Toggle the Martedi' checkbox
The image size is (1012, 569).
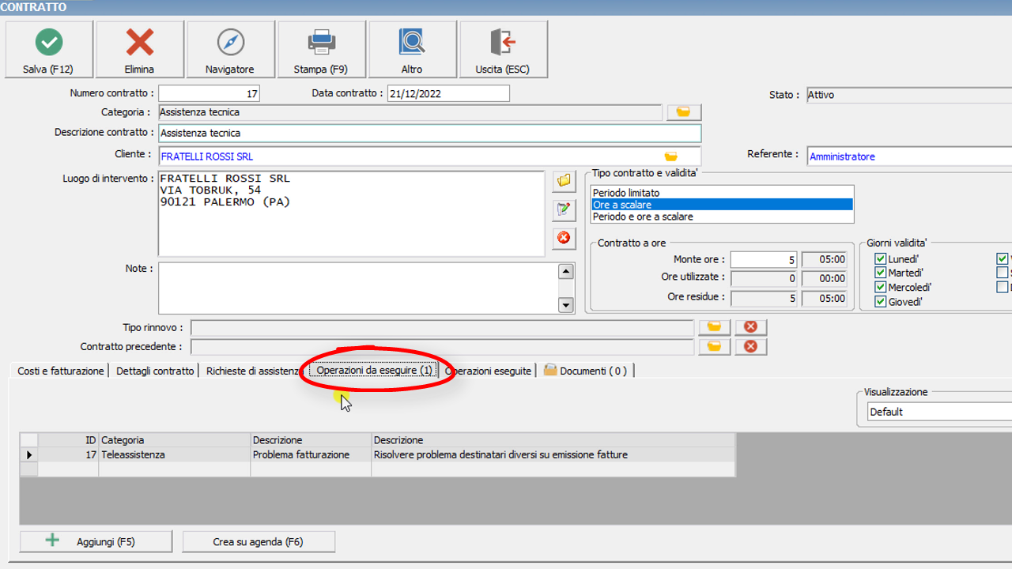click(x=880, y=273)
